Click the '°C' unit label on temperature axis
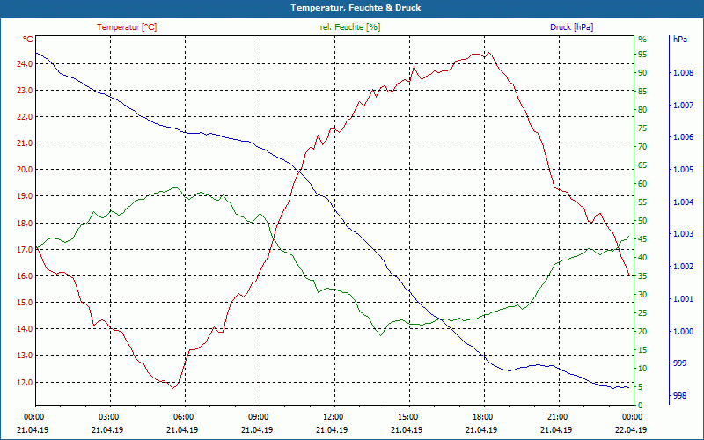 pyautogui.click(x=28, y=40)
